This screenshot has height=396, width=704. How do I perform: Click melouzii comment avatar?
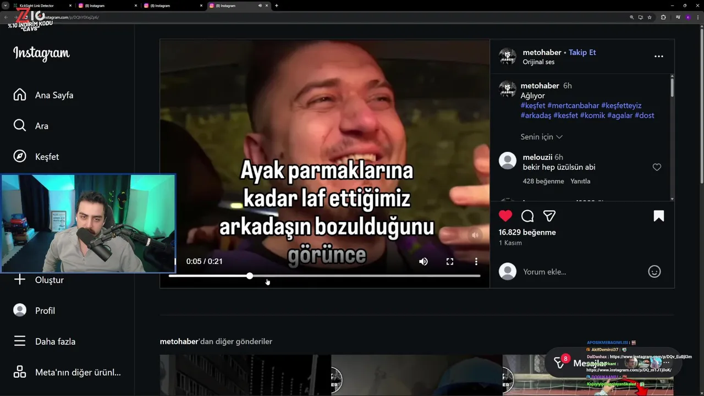[508, 161]
